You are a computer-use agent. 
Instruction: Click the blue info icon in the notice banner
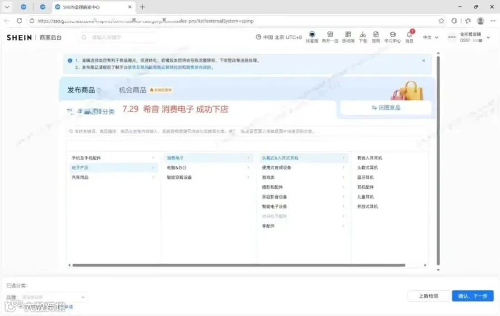70,61
